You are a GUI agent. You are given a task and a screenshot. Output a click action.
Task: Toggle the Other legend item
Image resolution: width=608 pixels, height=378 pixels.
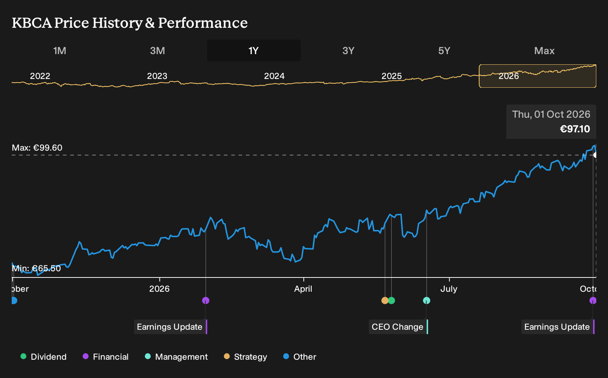[300, 357]
